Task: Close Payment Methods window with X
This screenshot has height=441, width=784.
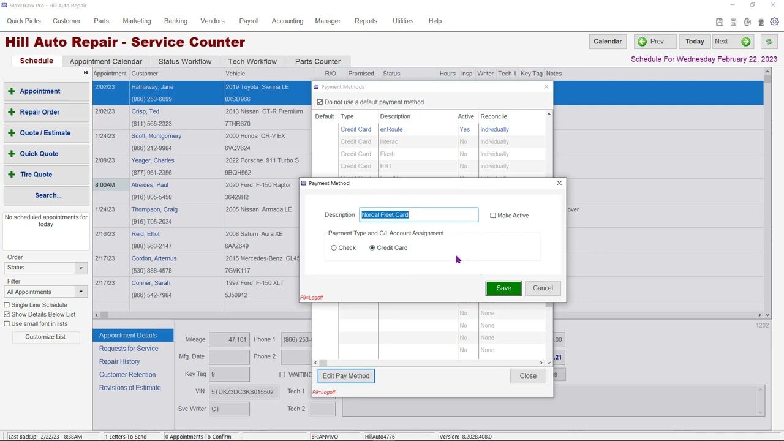Action: point(546,87)
